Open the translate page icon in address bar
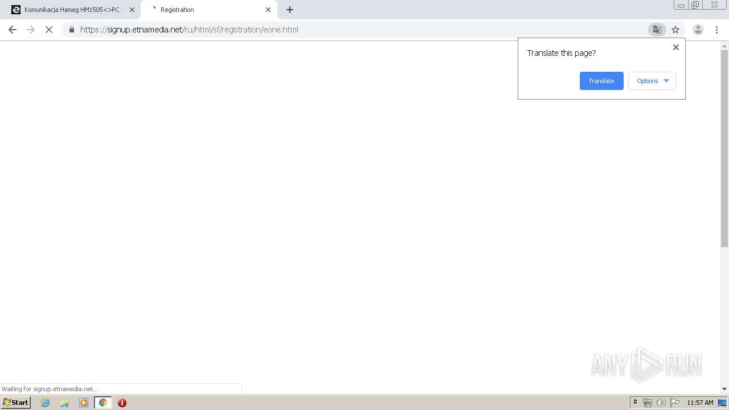 click(657, 30)
